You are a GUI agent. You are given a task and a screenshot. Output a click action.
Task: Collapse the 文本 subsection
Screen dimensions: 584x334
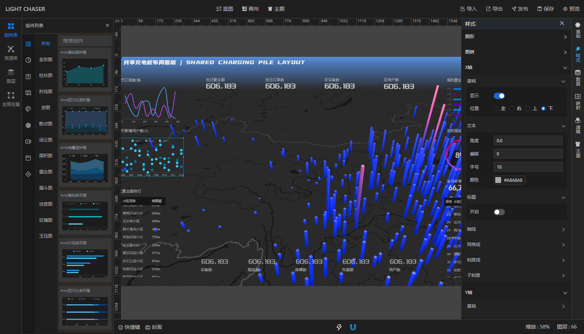coord(516,126)
